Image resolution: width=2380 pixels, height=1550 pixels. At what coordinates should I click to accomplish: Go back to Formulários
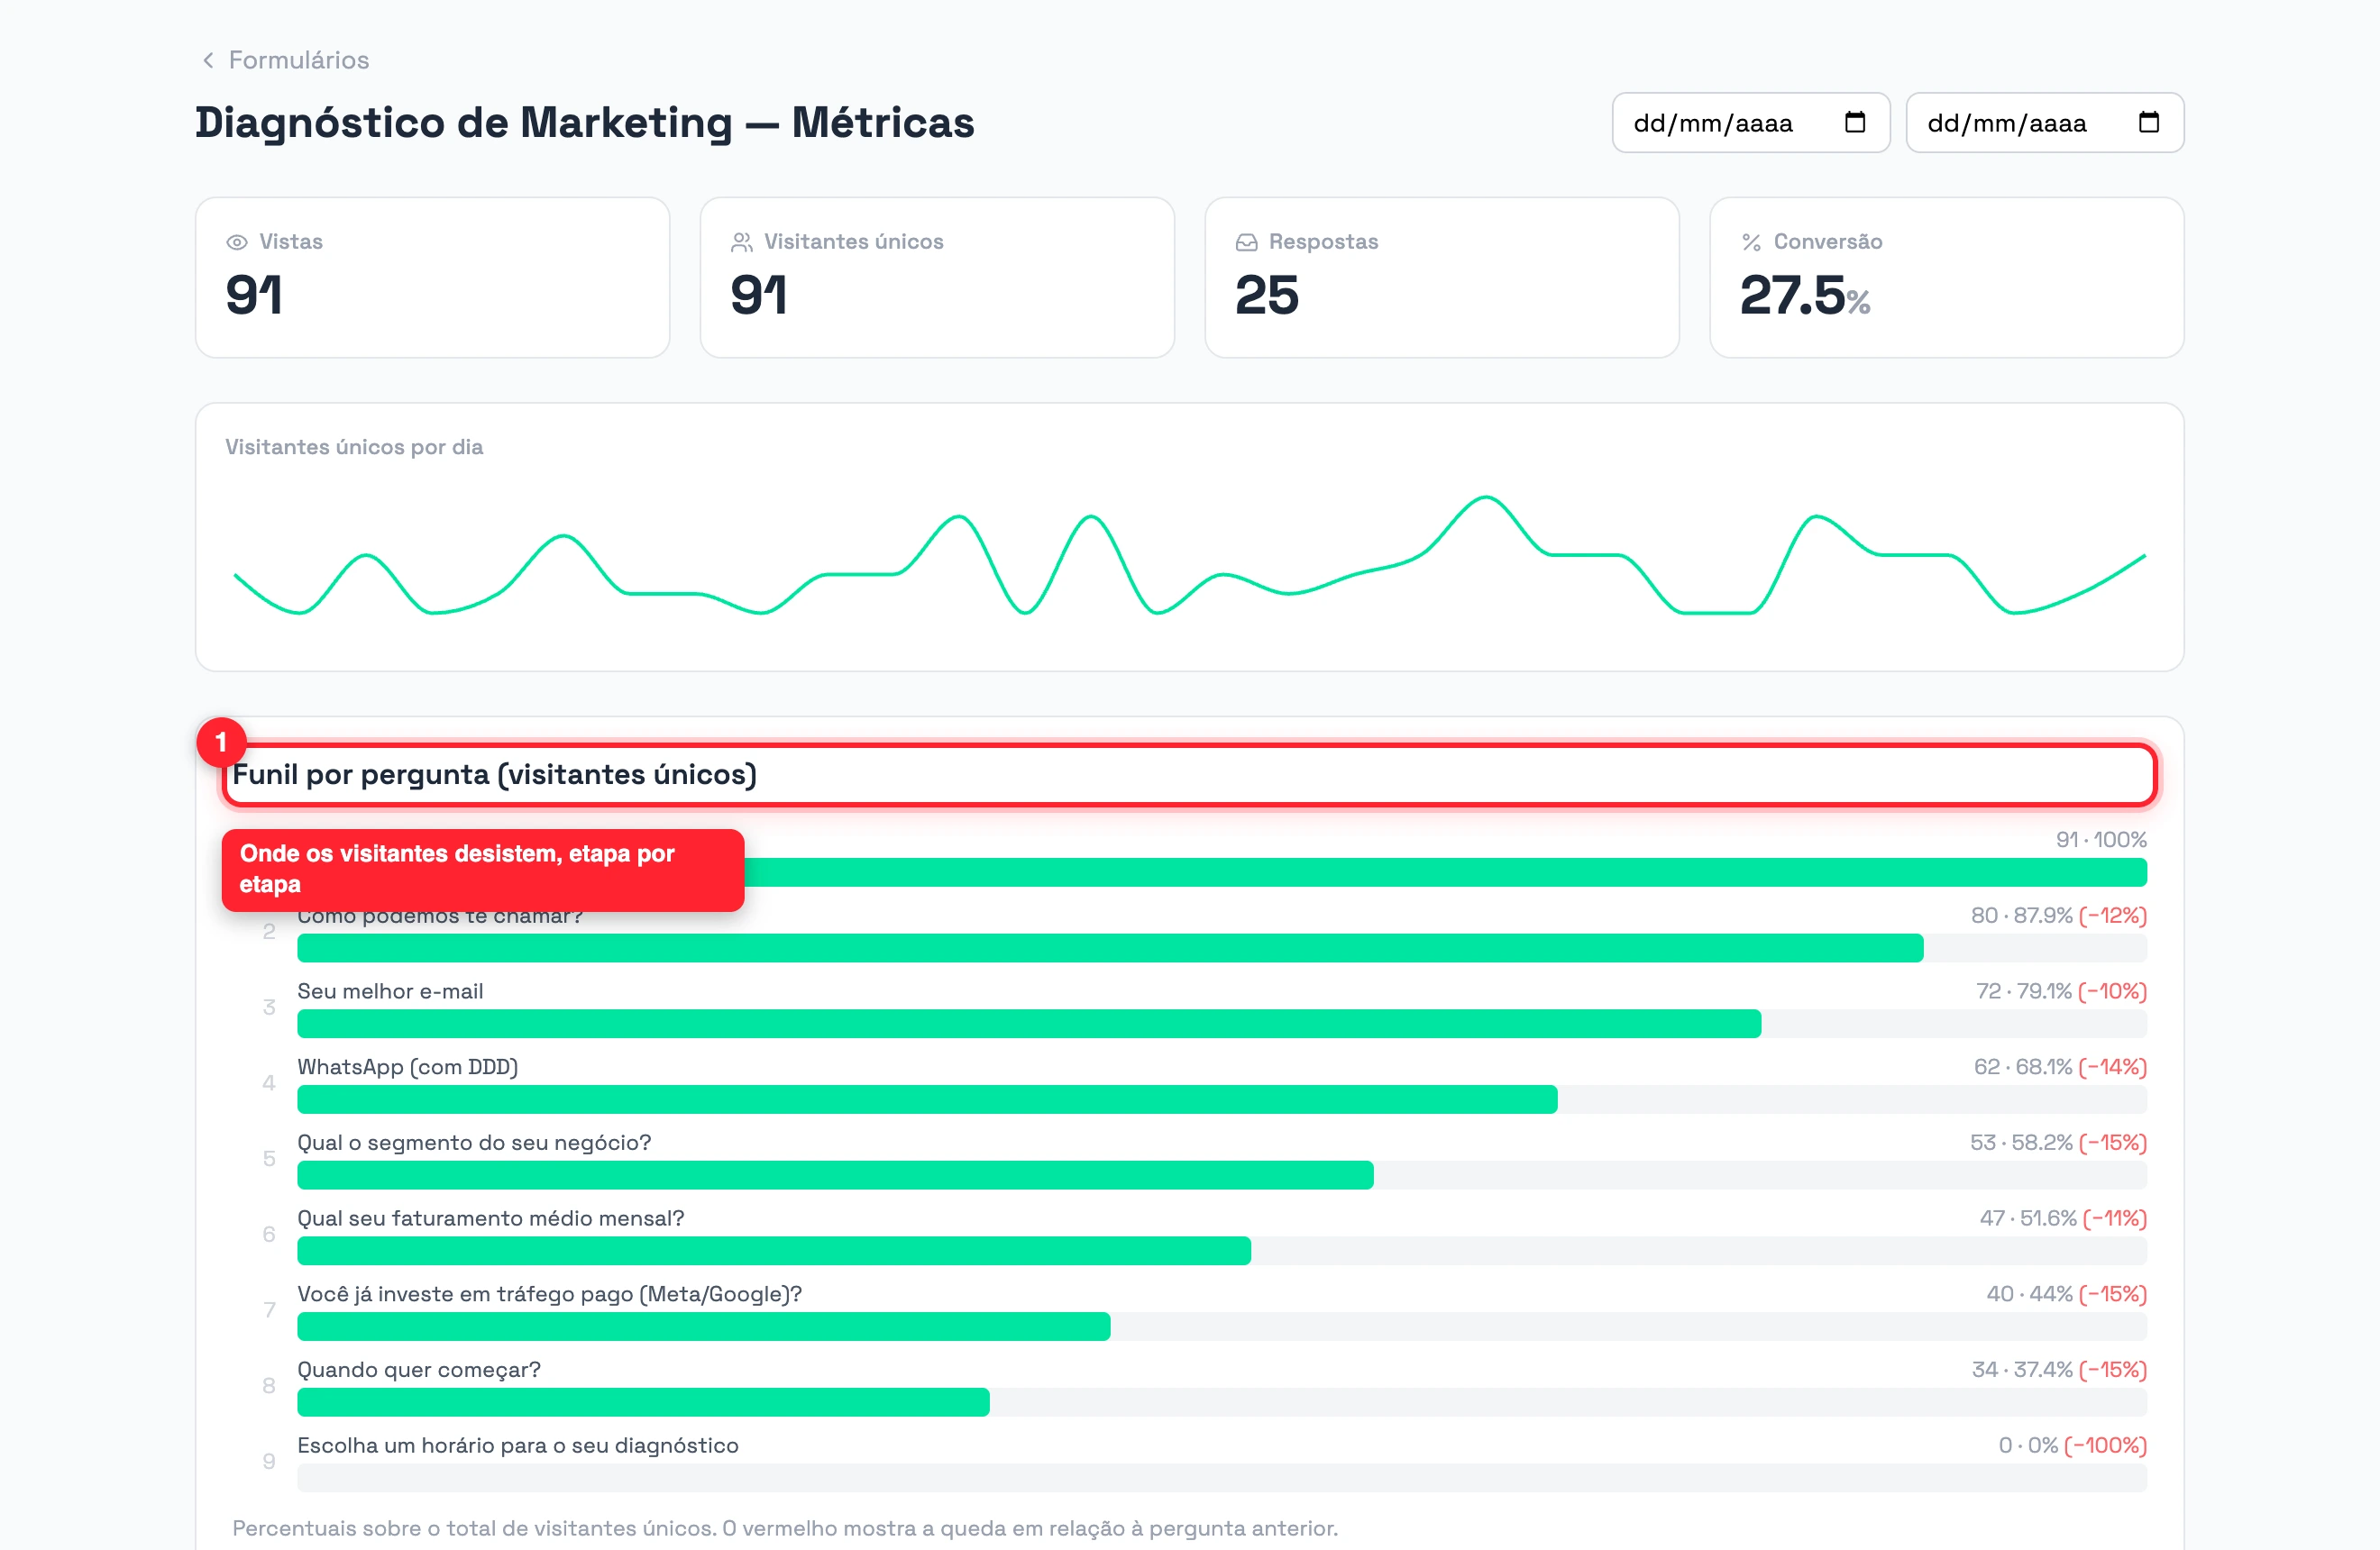[298, 61]
